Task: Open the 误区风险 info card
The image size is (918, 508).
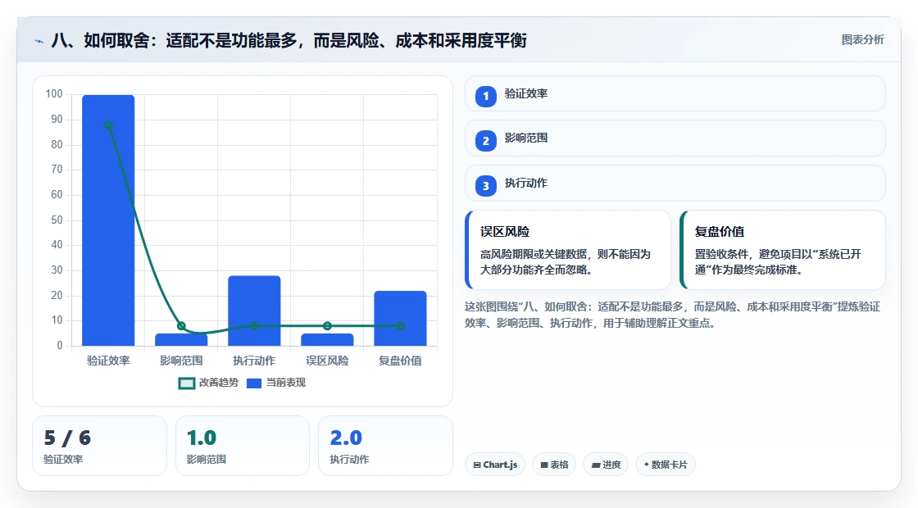Action: point(568,250)
